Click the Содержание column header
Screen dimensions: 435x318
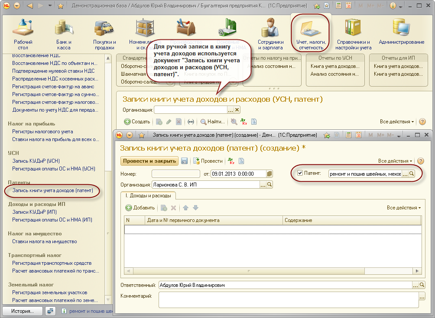pos(351,220)
